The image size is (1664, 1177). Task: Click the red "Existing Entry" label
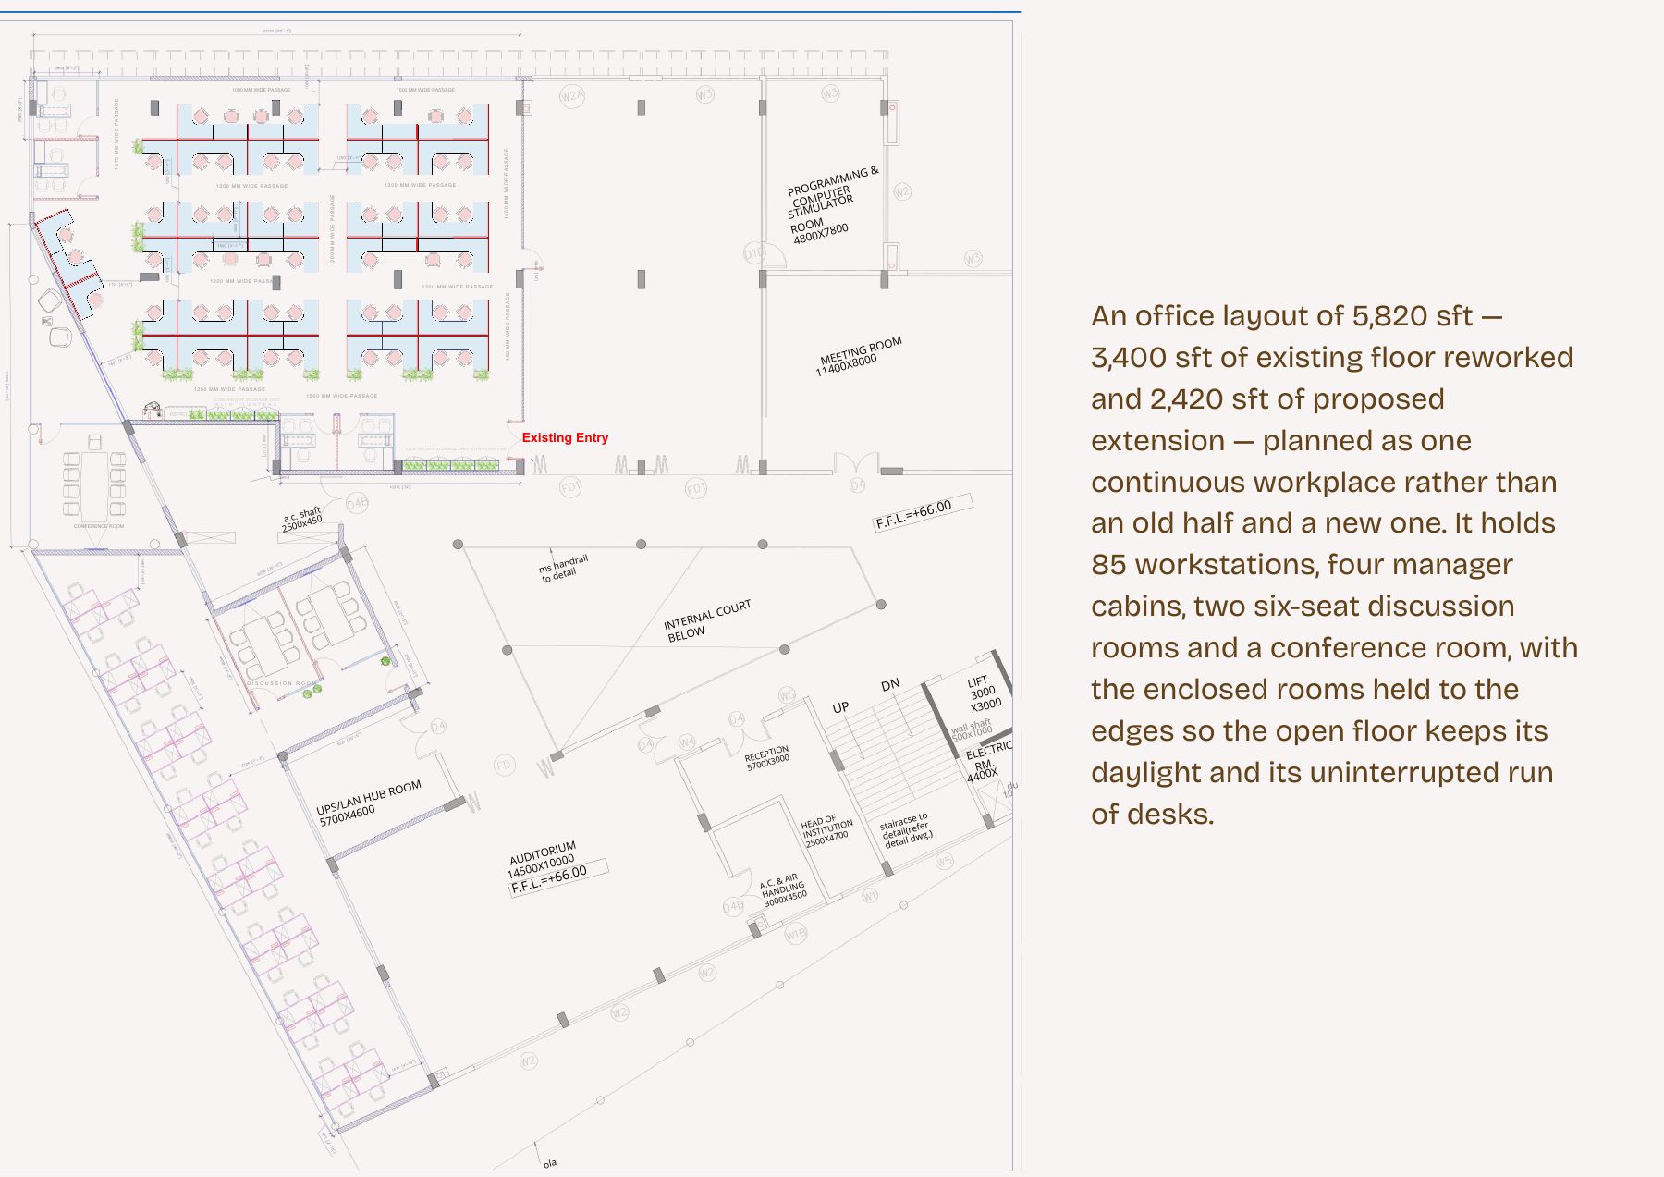tap(565, 437)
